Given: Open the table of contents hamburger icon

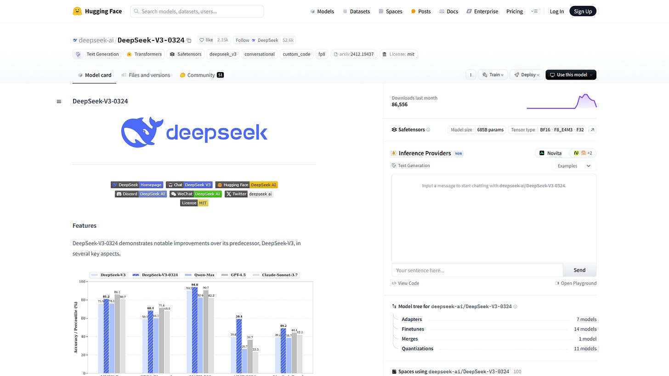Looking at the screenshot, I should click(59, 101).
